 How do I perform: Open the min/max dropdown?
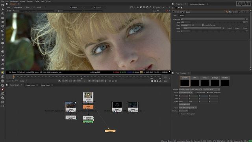pos(183,111)
